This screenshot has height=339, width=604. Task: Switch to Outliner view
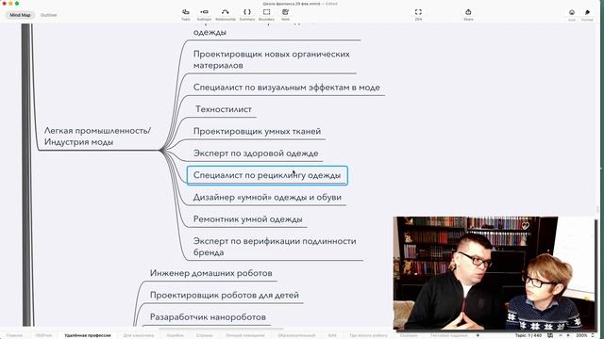tap(49, 15)
